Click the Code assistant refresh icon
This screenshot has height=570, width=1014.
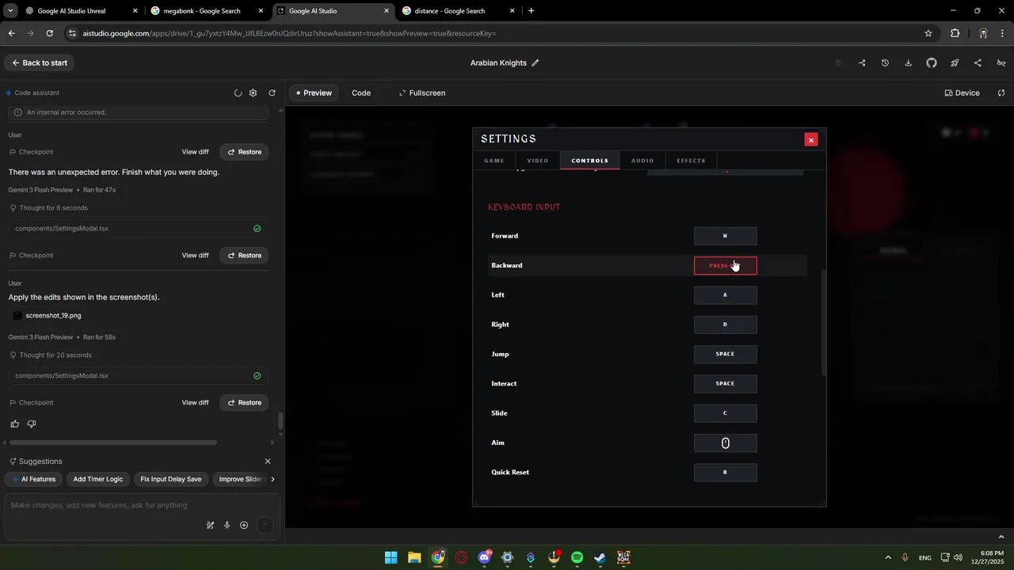pos(273,93)
